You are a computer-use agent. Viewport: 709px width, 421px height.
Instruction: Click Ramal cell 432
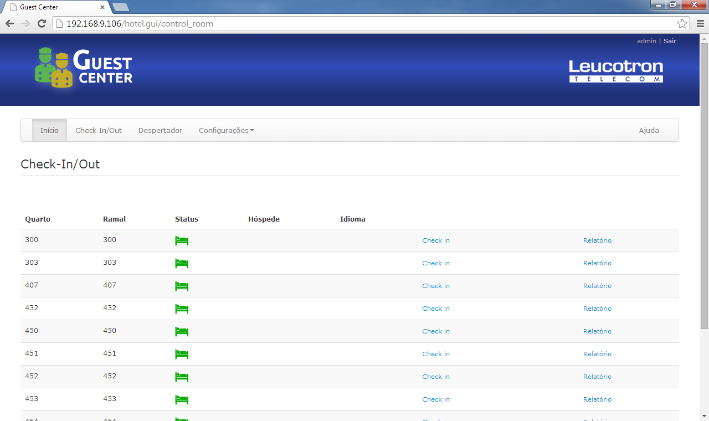(x=110, y=307)
